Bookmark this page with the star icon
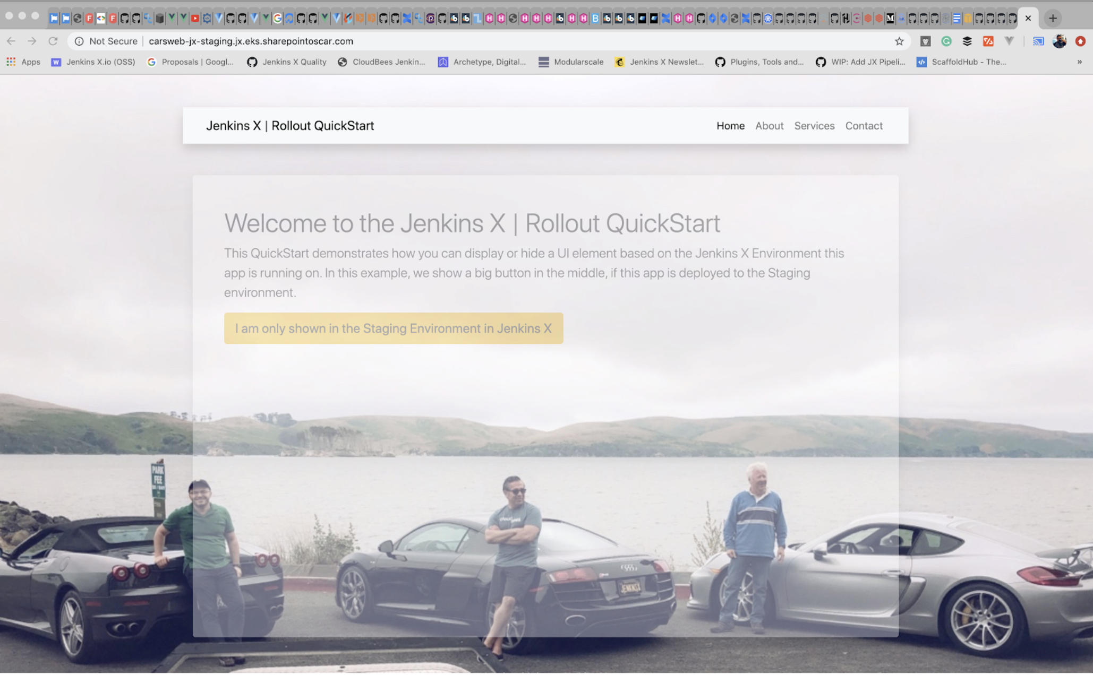Screen dimensions: 1093x675 899,41
